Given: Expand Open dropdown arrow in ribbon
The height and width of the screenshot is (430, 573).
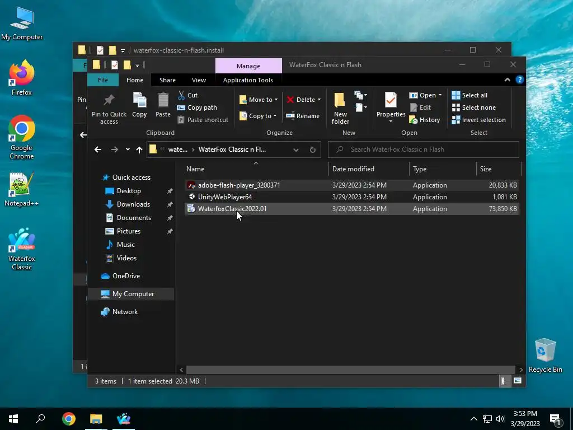Looking at the screenshot, I should [x=440, y=95].
